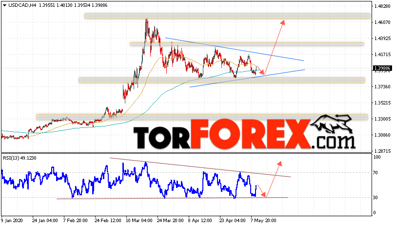Select the '24 Jan 04:00' date label
Image resolution: width=394 pixels, height=226 pixels.
pyautogui.click(x=45, y=221)
